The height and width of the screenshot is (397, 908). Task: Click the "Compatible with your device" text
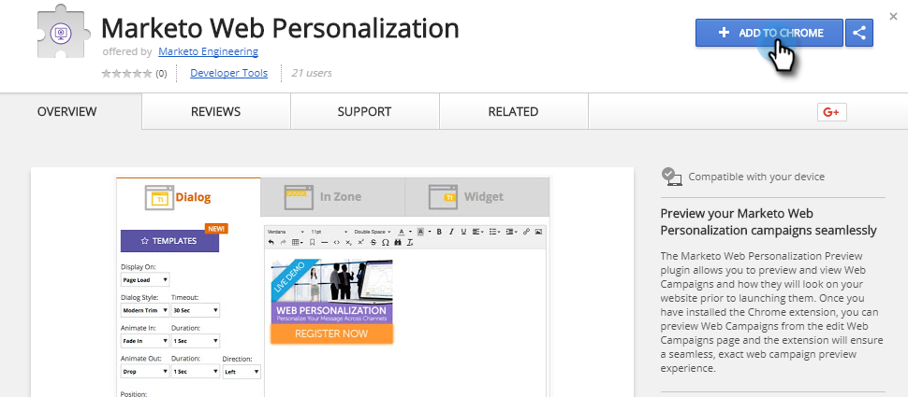pos(756,177)
